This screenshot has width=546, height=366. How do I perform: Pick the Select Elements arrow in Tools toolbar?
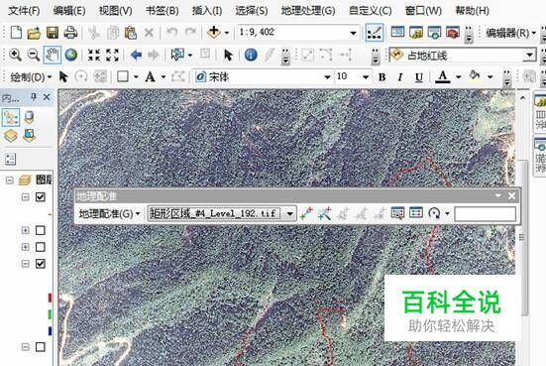point(228,56)
